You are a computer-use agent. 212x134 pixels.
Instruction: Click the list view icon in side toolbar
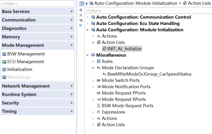click(81, 25)
